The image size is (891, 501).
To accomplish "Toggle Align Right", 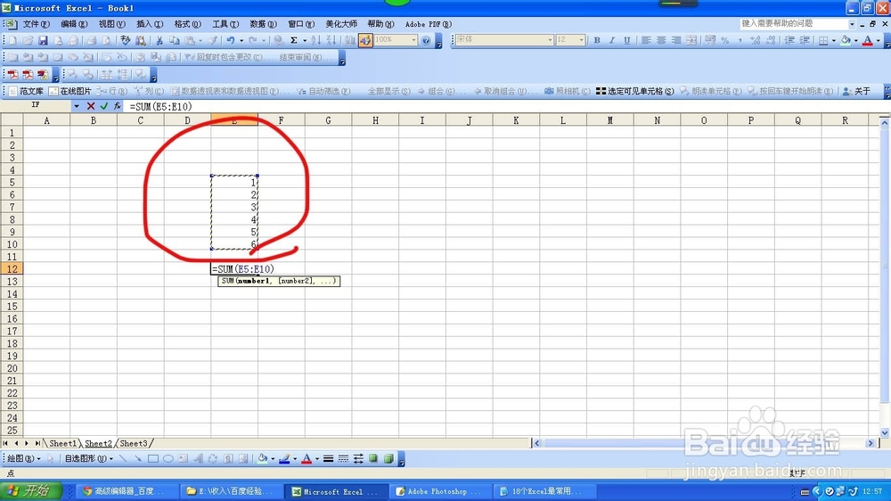I will tap(676, 40).
